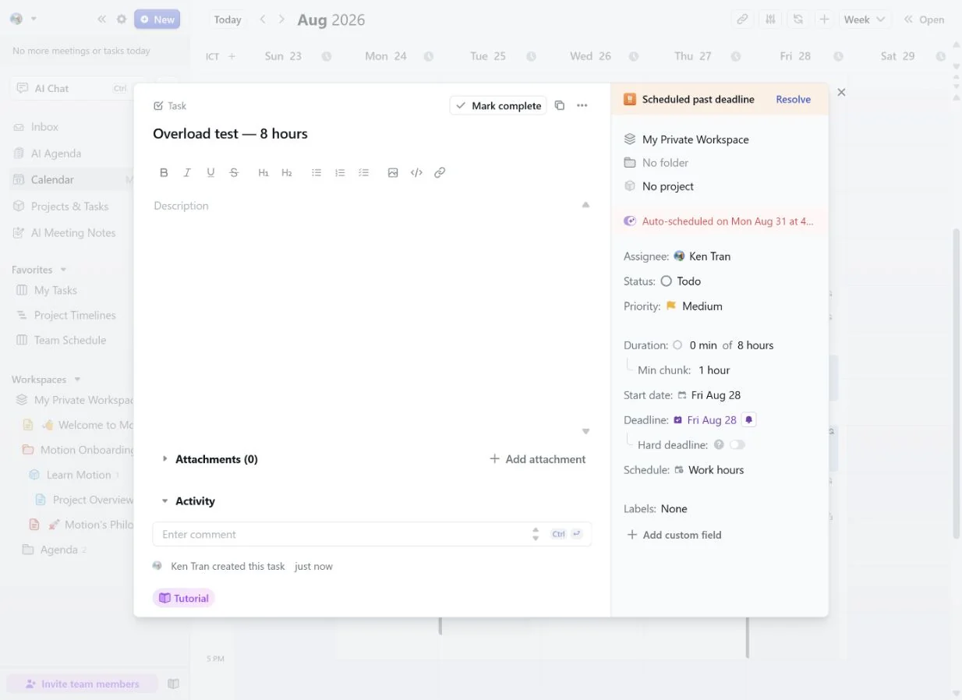Mark the task as complete

pos(499,105)
